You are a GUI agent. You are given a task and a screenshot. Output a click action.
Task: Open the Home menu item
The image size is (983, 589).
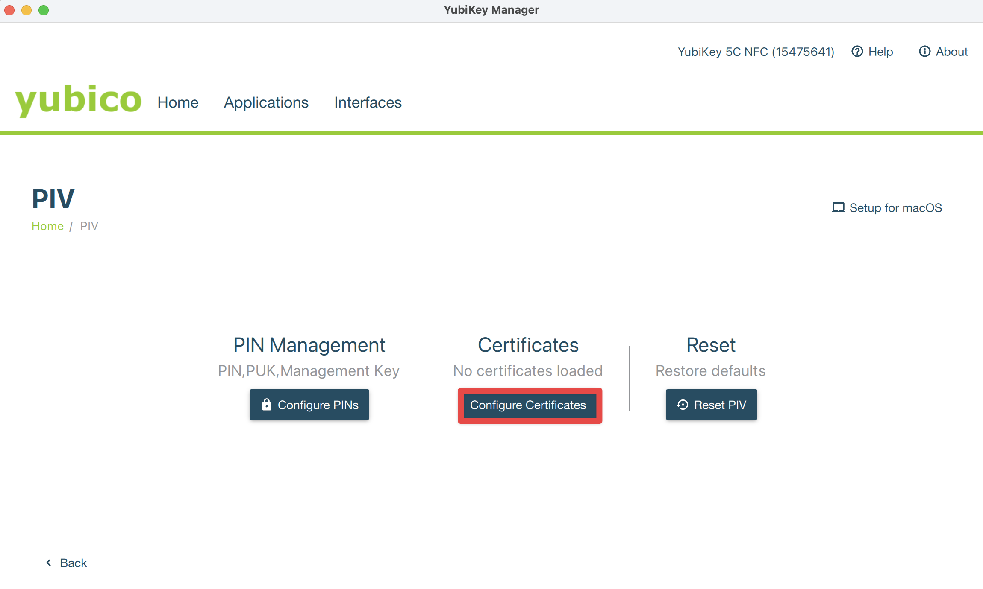point(178,102)
